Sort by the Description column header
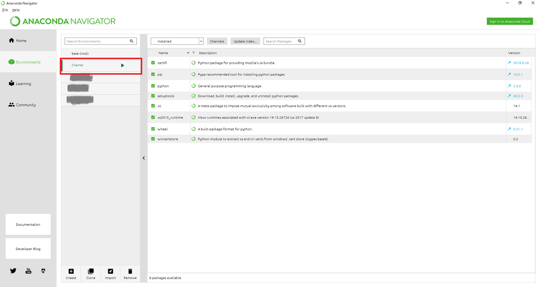Screen dimensions: 540x287 click(208, 53)
